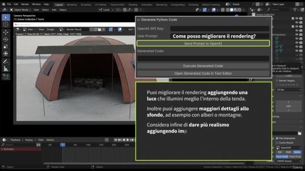The height and width of the screenshot is (171, 305).
Task: Switch to material preview shading
Action: (x=235, y=9)
